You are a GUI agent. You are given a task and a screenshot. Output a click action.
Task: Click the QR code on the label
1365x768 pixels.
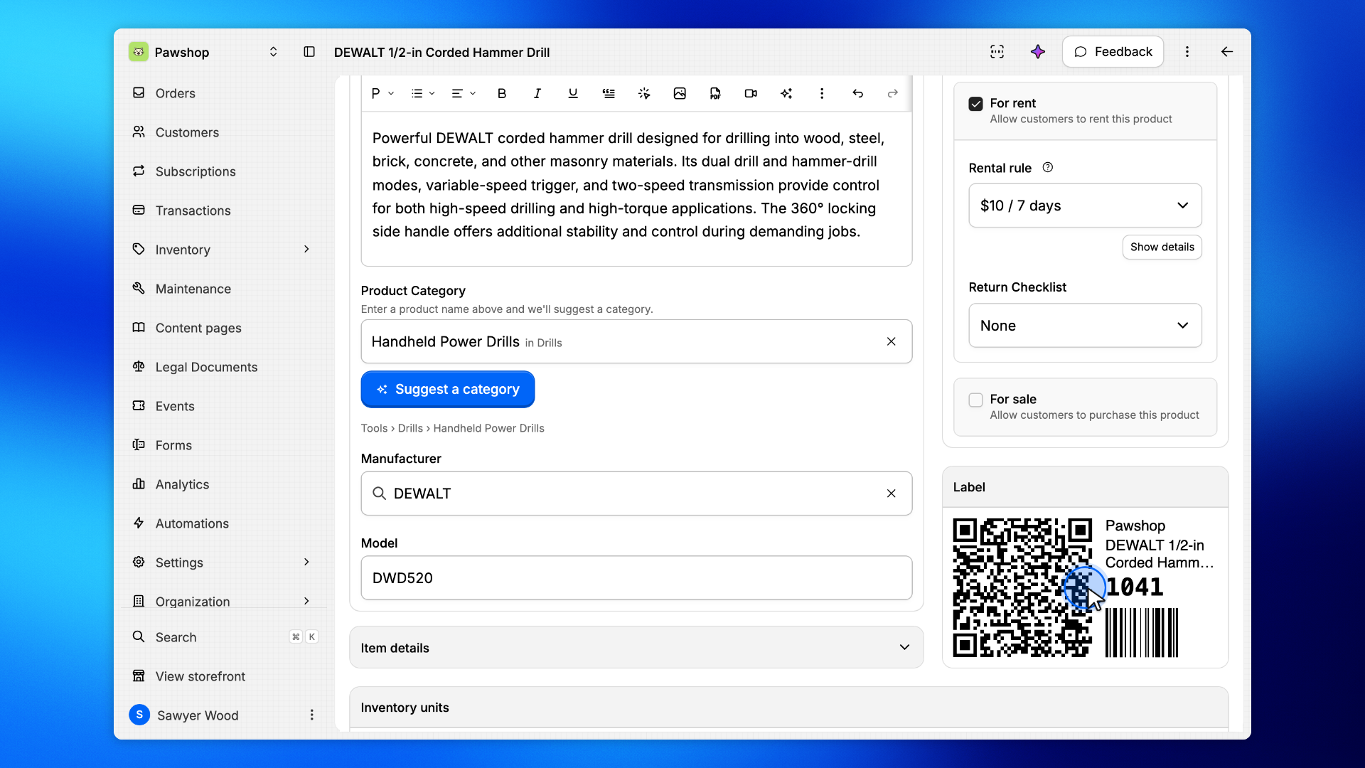[1022, 587]
